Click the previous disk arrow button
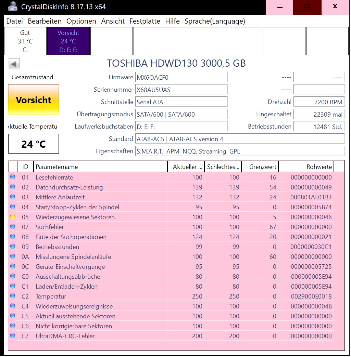351x357 pixels. (x=14, y=64)
